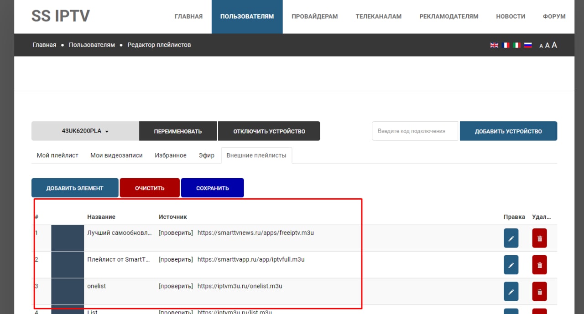The height and width of the screenshot is (314, 584).
Task: Select the Внешние плейлисты tab
Action: click(x=256, y=155)
